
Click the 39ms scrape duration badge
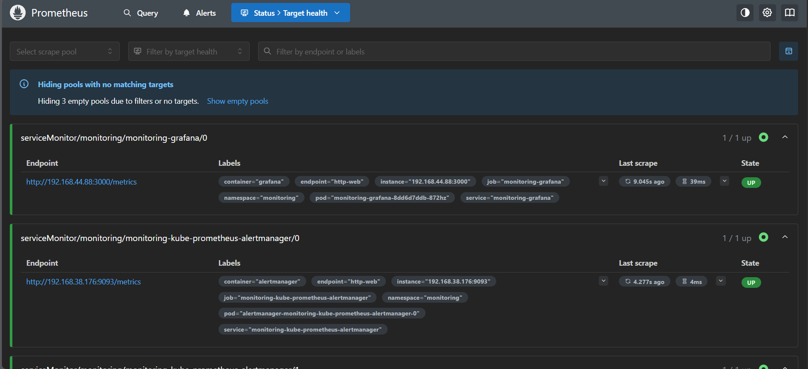(693, 182)
